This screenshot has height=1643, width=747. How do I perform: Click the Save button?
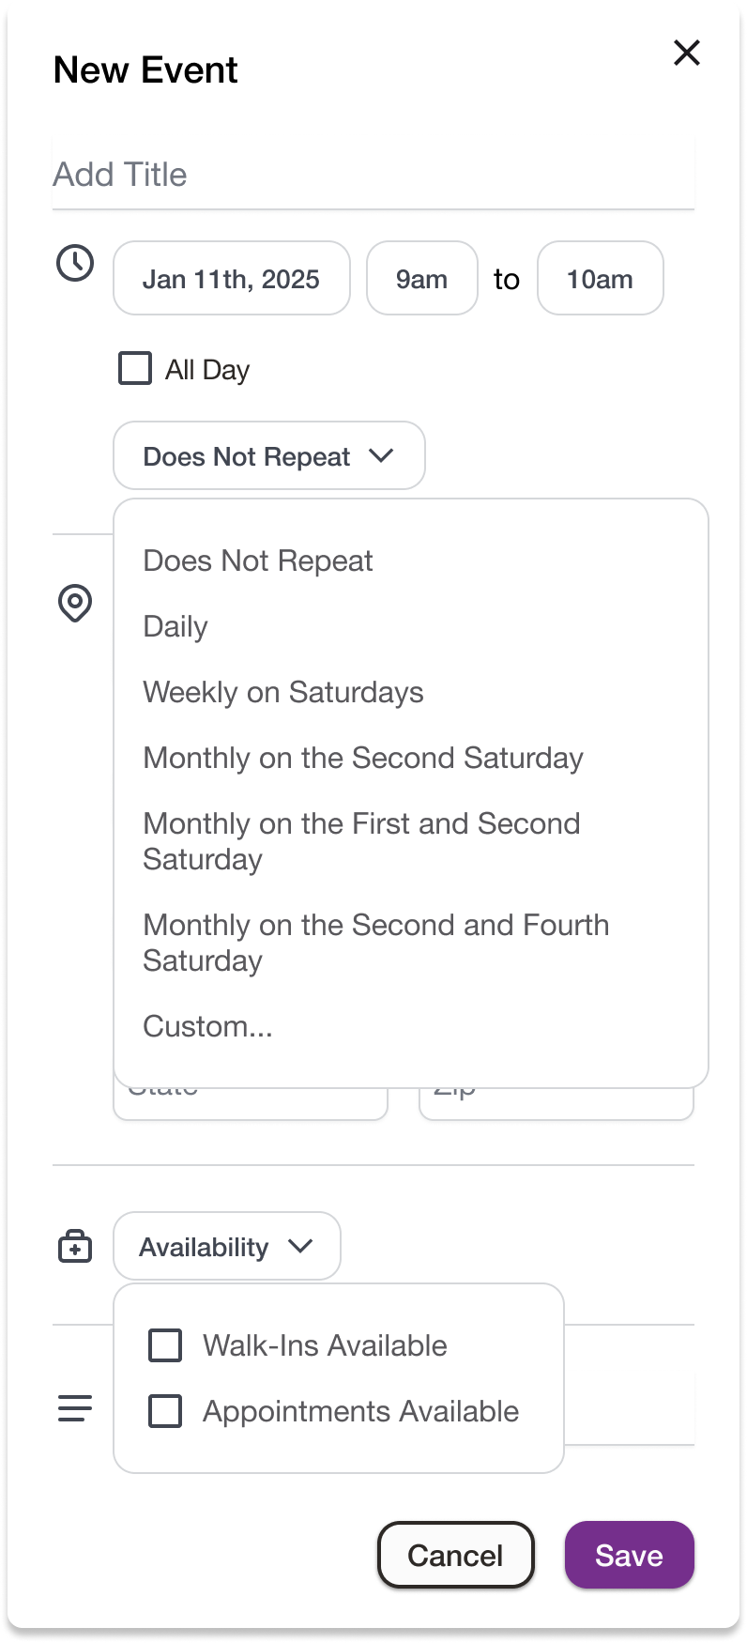tap(629, 1556)
